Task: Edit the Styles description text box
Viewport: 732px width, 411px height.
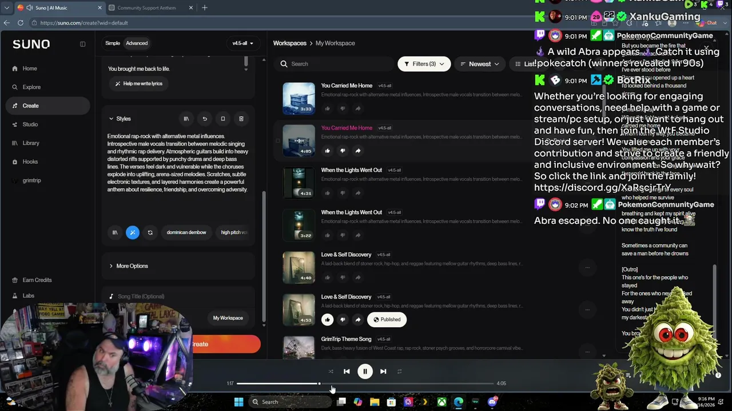Action: pos(178,163)
